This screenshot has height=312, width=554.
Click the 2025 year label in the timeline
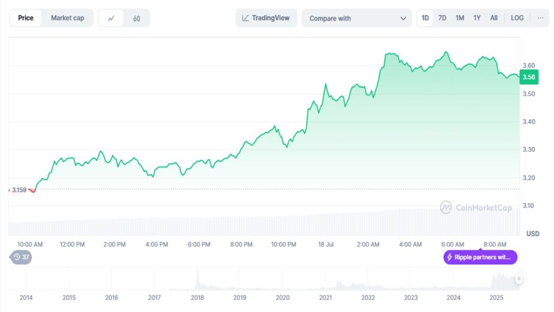coord(496,298)
